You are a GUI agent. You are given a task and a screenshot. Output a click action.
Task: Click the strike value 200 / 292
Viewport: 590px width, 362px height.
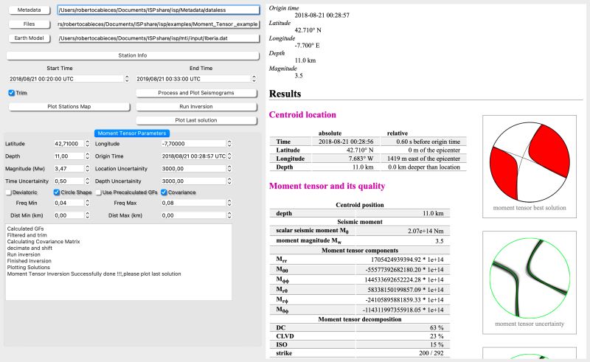(x=431, y=353)
